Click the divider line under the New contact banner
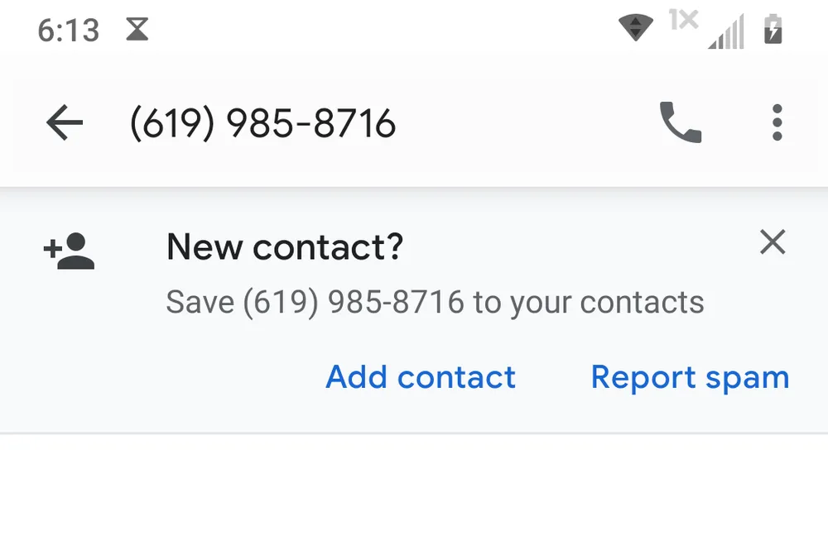 (414, 433)
